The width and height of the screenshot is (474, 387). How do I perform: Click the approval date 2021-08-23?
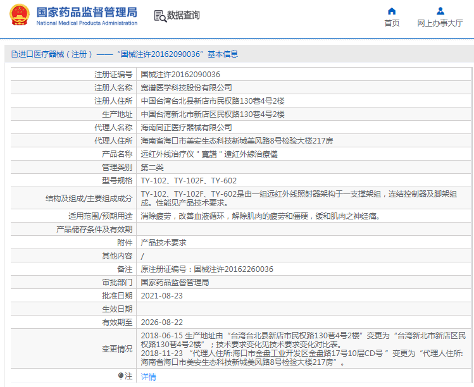(x=161, y=295)
